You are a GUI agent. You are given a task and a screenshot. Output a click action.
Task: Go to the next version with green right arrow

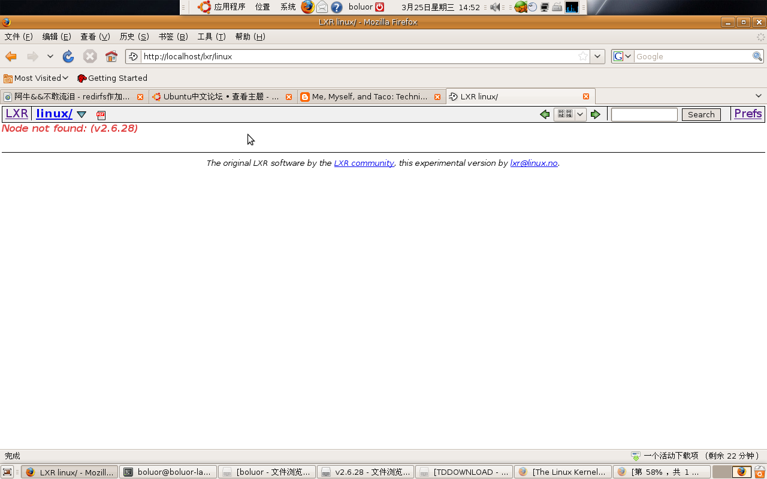(595, 114)
